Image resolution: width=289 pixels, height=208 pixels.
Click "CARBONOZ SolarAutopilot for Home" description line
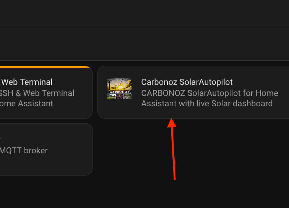[209, 93]
